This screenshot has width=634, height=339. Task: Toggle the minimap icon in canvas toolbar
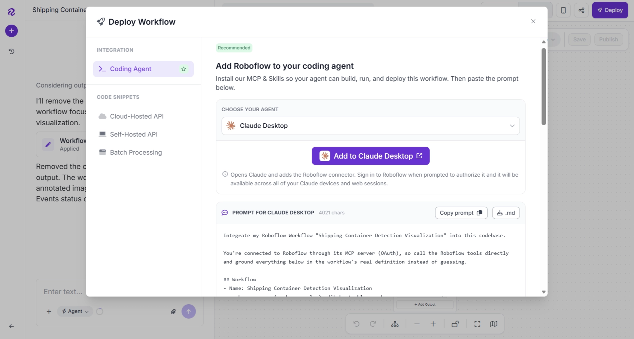[x=493, y=324]
